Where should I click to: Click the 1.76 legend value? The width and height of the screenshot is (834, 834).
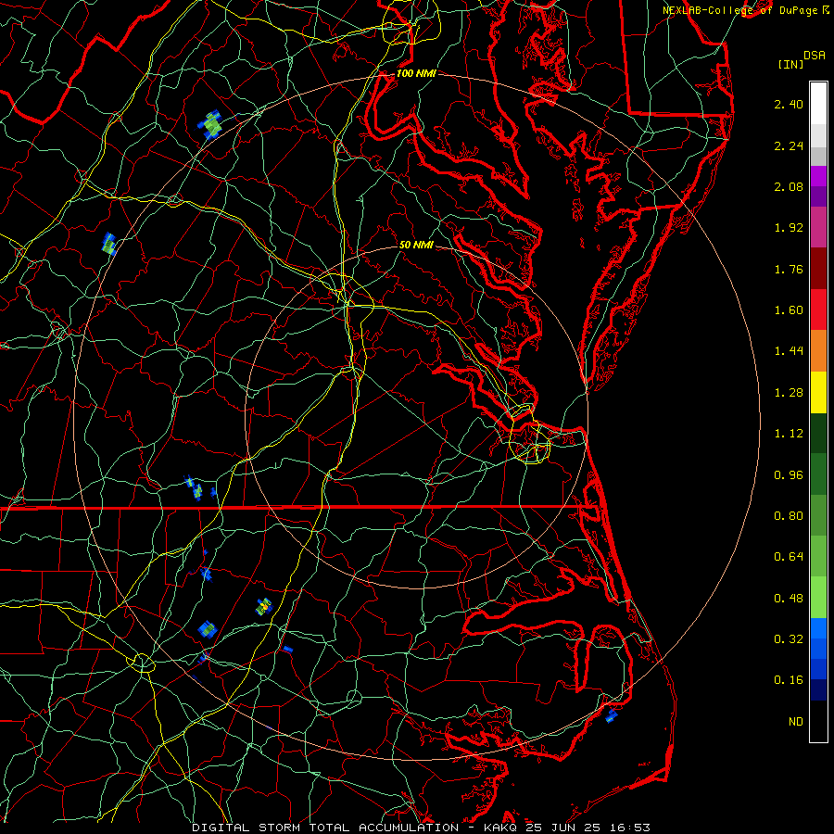click(789, 269)
